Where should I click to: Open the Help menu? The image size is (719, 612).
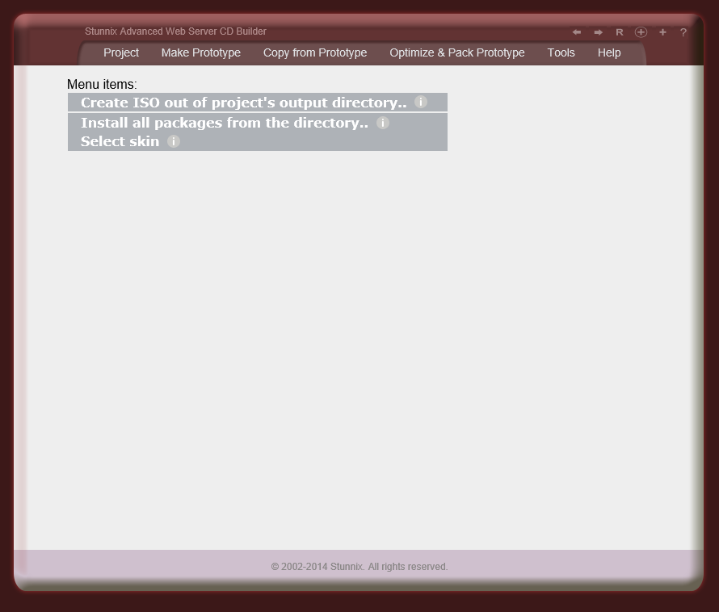pyautogui.click(x=609, y=52)
